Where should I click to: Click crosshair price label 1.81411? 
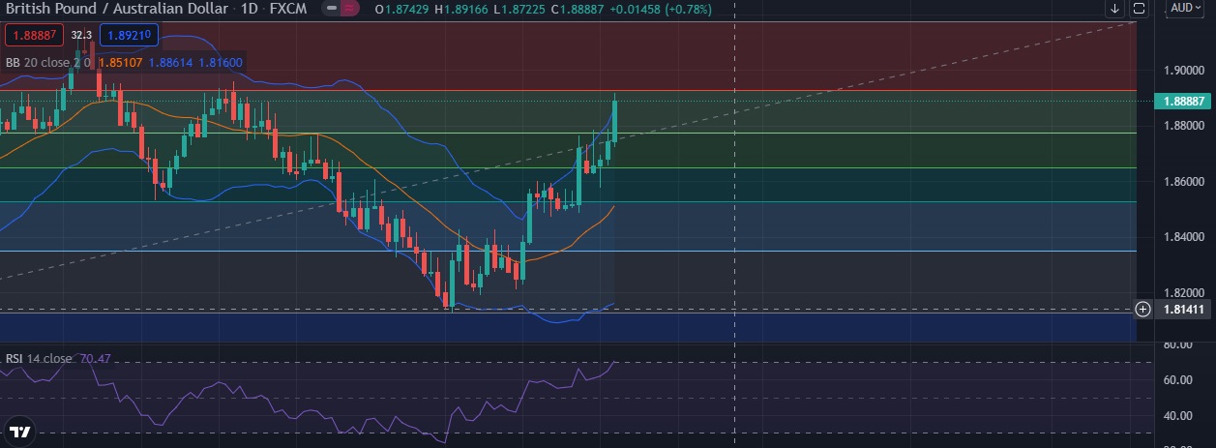click(x=1183, y=310)
